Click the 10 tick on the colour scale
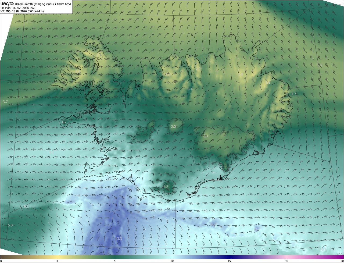This screenshot has width=344, height=263. (172, 261)
